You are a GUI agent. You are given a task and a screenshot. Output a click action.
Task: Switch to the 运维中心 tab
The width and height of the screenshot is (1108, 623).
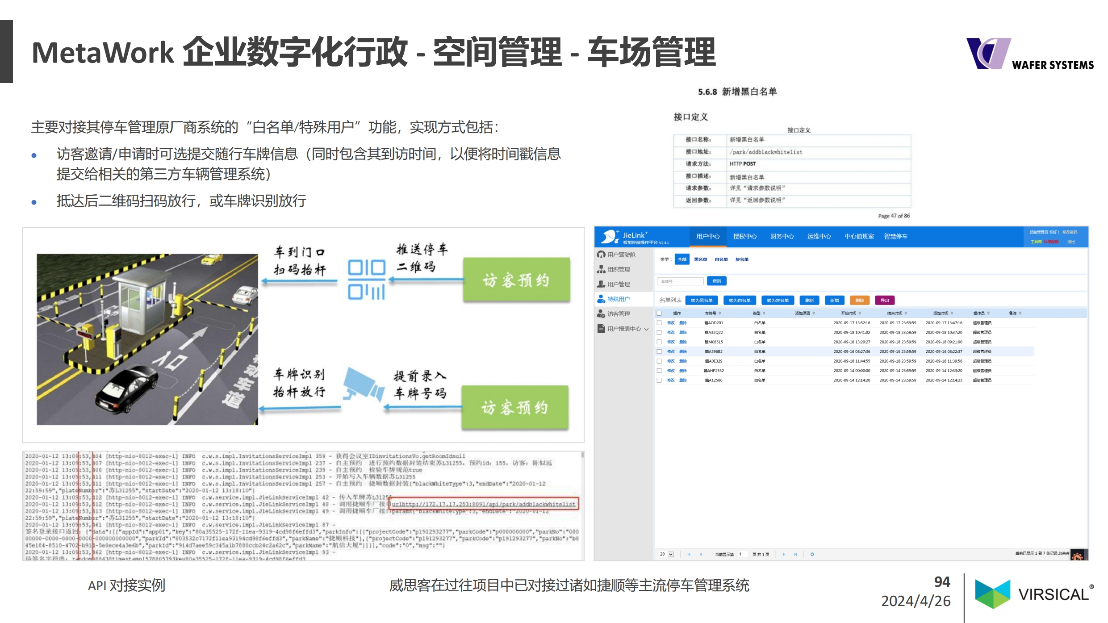819,236
